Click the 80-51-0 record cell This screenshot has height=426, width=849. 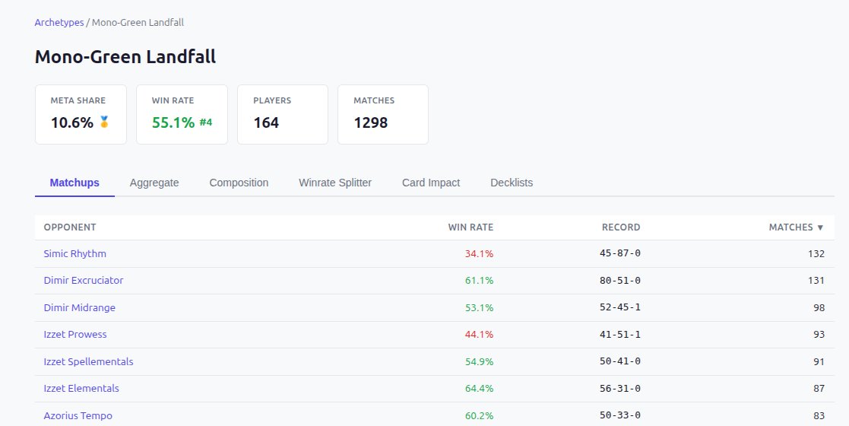[x=620, y=280]
